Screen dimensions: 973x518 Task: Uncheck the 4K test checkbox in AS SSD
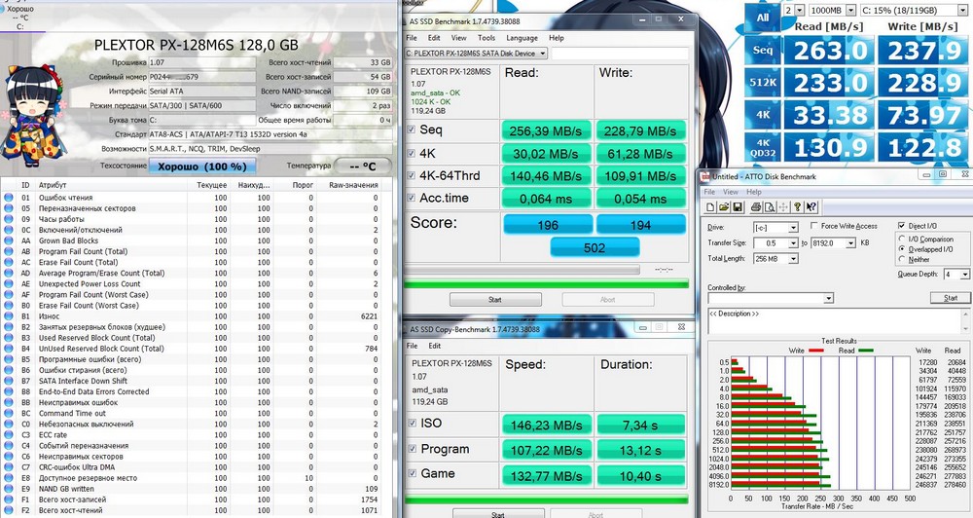[411, 154]
